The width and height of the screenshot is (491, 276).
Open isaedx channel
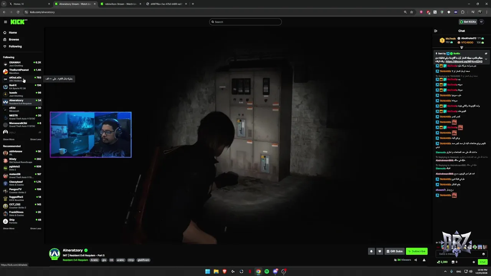point(22,94)
